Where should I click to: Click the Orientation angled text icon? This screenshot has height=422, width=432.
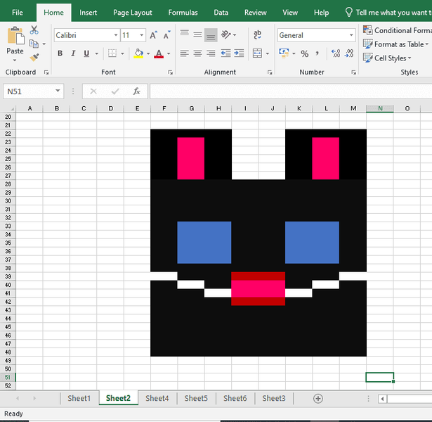(225, 34)
